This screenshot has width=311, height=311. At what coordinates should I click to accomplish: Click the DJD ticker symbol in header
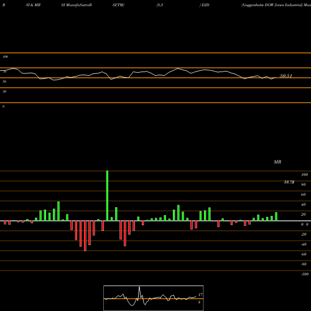pyautogui.click(x=205, y=5)
